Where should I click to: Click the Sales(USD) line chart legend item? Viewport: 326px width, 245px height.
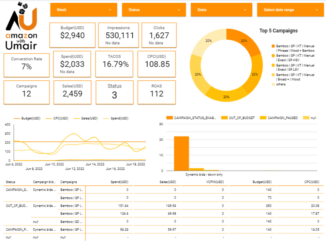pyautogui.click(x=85, y=118)
